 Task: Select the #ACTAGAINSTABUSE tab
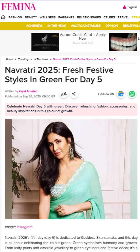(x=86, y=26)
